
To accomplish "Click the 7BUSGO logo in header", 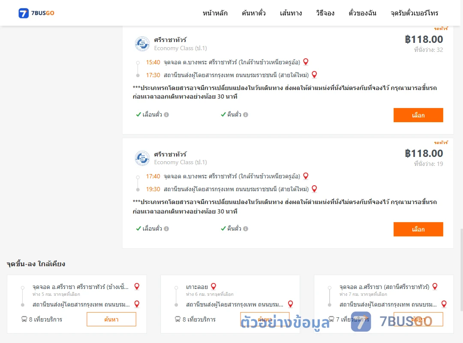I will pos(36,13).
